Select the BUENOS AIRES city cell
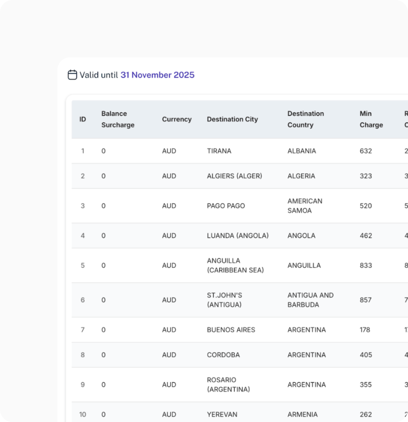This screenshot has width=408, height=422. tap(231, 330)
